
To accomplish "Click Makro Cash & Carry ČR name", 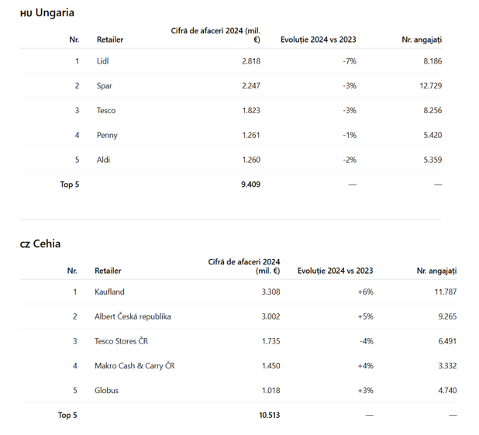I will pyautogui.click(x=134, y=366).
